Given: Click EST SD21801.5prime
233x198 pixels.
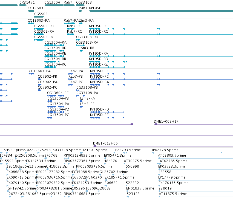Looking at the screenshot, I should [94, 150].
